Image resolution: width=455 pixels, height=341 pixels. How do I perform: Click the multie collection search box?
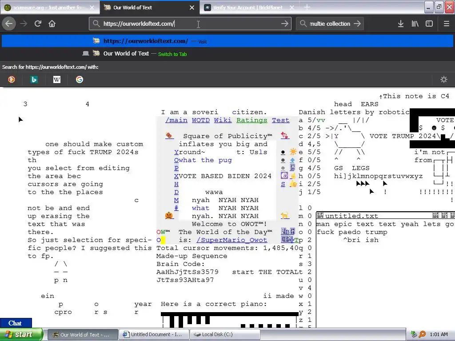click(329, 24)
